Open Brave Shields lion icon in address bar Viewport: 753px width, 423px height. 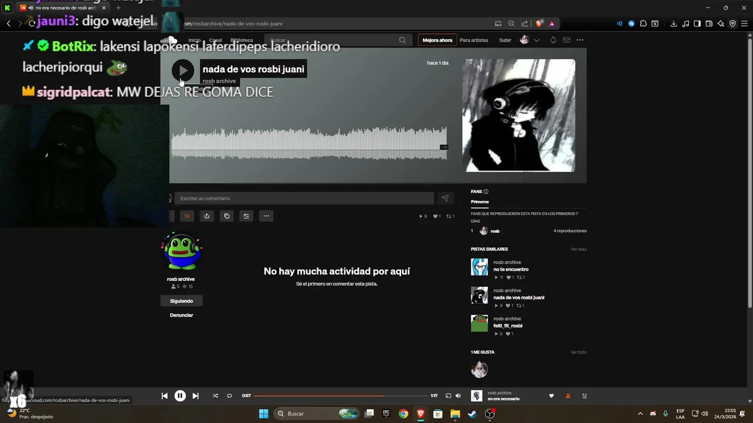pyautogui.click(x=539, y=23)
